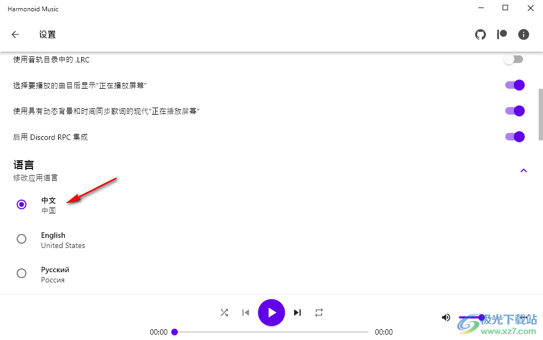Collapse the 语言 section chevron
This screenshot has height=340, width=543.
(x=523, y=170)
